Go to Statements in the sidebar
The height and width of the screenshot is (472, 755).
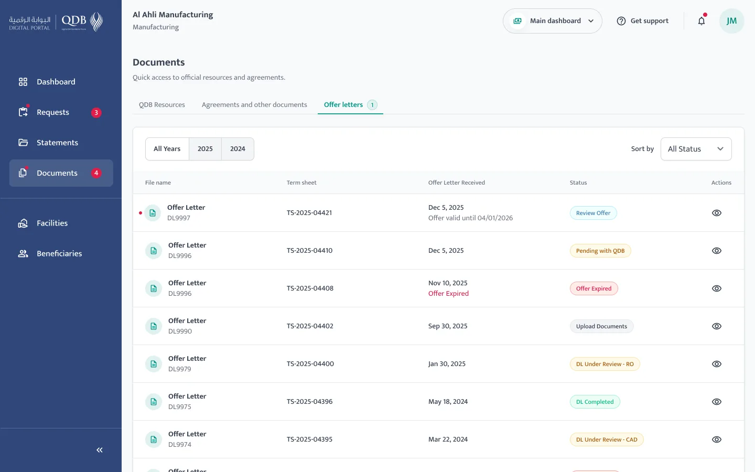pos(61,143)
